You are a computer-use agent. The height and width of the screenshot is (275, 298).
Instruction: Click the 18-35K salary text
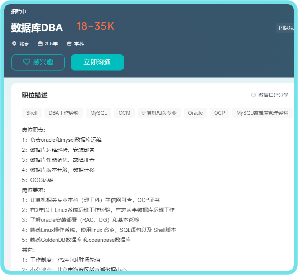[x=95, y=26]
